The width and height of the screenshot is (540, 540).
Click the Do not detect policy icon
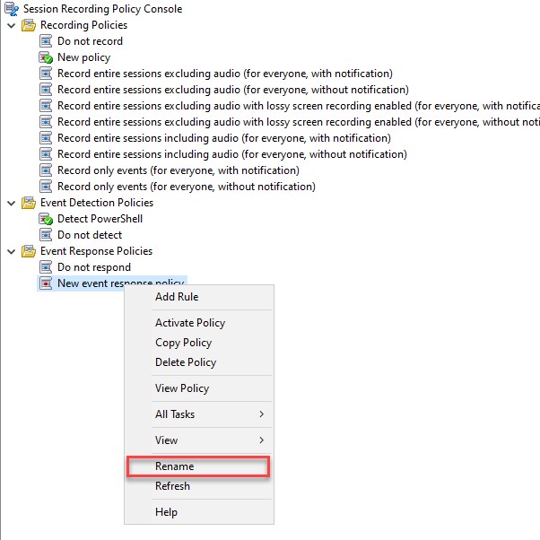[x=46, y=235]
